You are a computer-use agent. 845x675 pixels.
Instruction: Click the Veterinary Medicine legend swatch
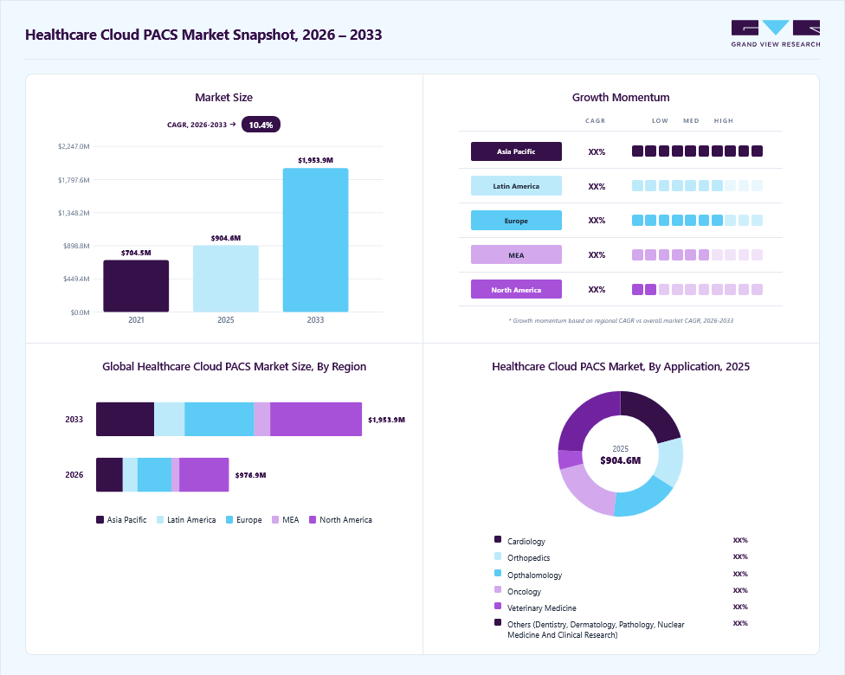pyautogui.click(x=498, y=606)
